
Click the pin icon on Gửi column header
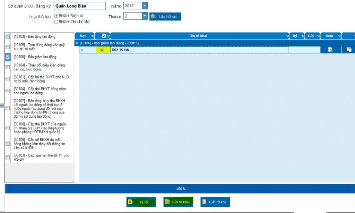click(317, 36)
